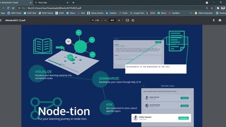Viewport: 226px width, 127px height.
Task: Click the Chrome media control circle icon
Action: click(x=207, y=2)
